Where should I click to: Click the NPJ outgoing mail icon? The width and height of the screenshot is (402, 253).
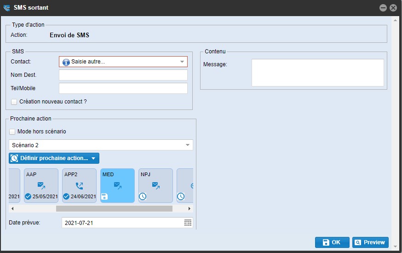[x=156, y=186]
